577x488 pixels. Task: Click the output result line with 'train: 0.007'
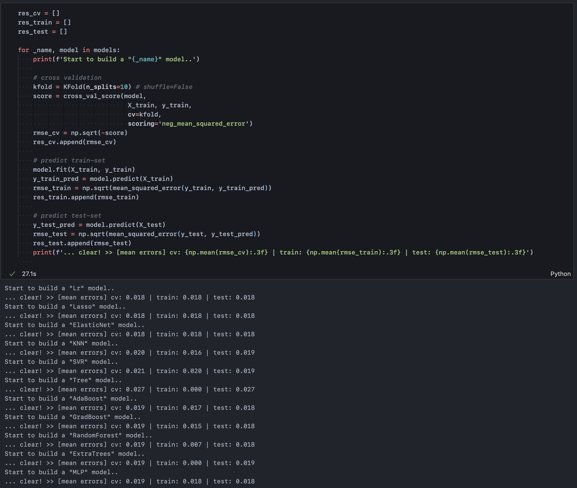click(130, 445)
